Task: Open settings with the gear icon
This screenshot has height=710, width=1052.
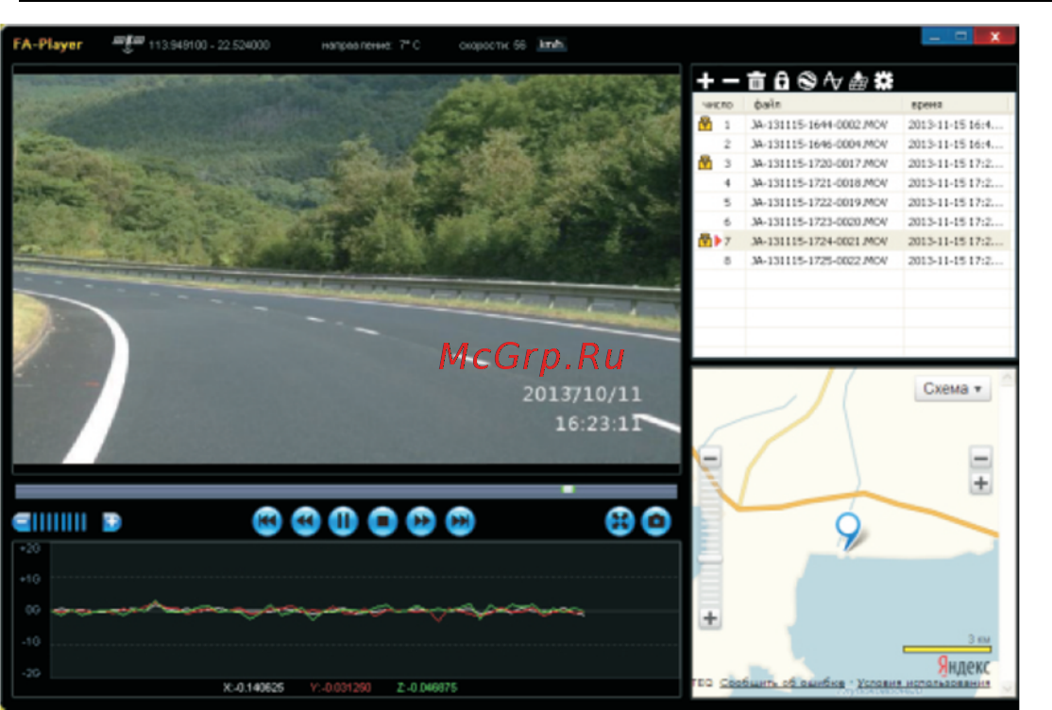Action: (x=884, y=81)
